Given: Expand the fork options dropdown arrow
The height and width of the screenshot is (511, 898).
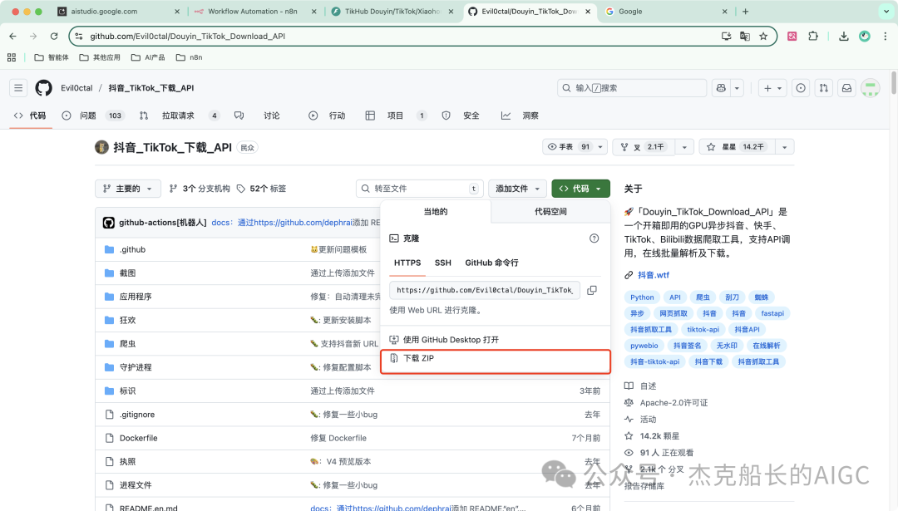Looking at the screenshot, I should [684, 147].
